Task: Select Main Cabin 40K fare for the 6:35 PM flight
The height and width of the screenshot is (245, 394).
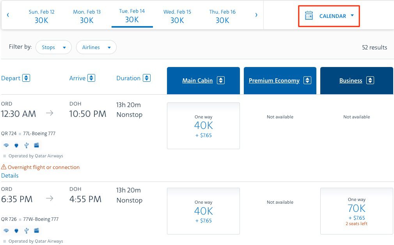Action: (x=203, y=211)
